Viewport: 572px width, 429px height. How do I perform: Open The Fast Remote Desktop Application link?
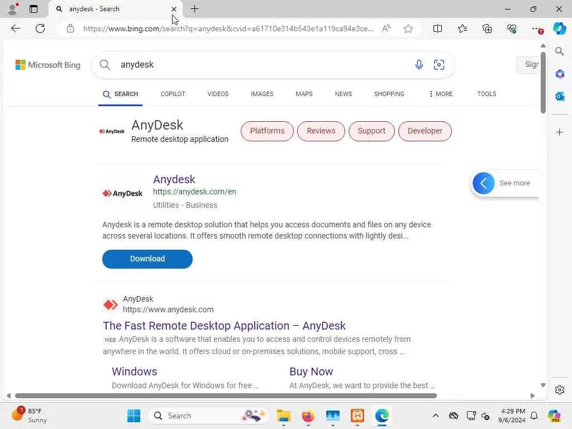pos(224,326)
